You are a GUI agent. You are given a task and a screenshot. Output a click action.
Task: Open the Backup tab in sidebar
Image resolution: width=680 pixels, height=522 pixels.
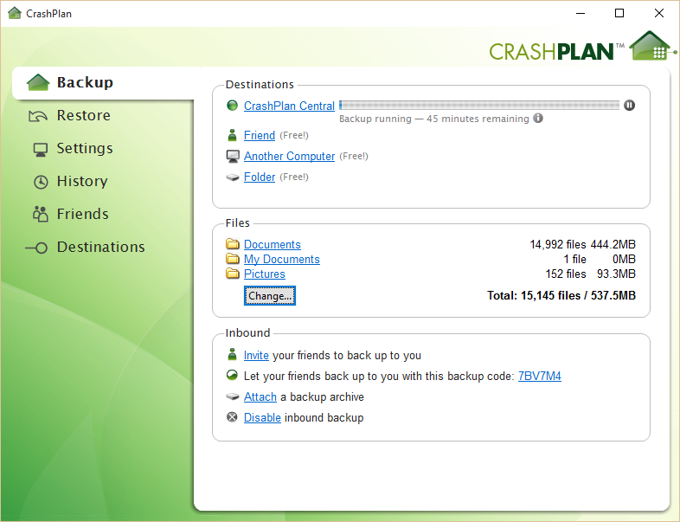(x=103, y=82)
